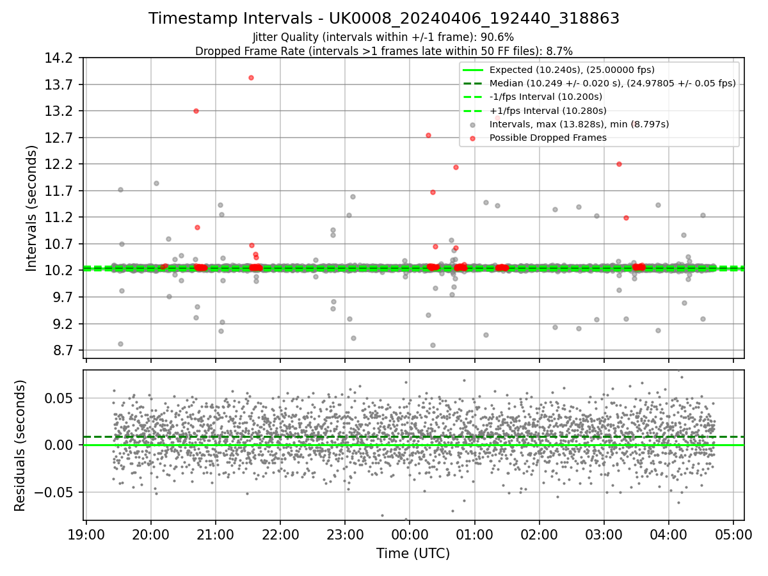768x576 pixels.
Task: Click the plot title Timestamp Intervals text
Action: [384, 19]
